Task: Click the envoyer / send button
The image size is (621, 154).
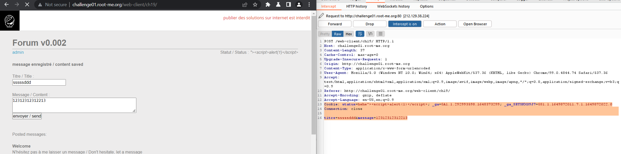Action: 27,116
